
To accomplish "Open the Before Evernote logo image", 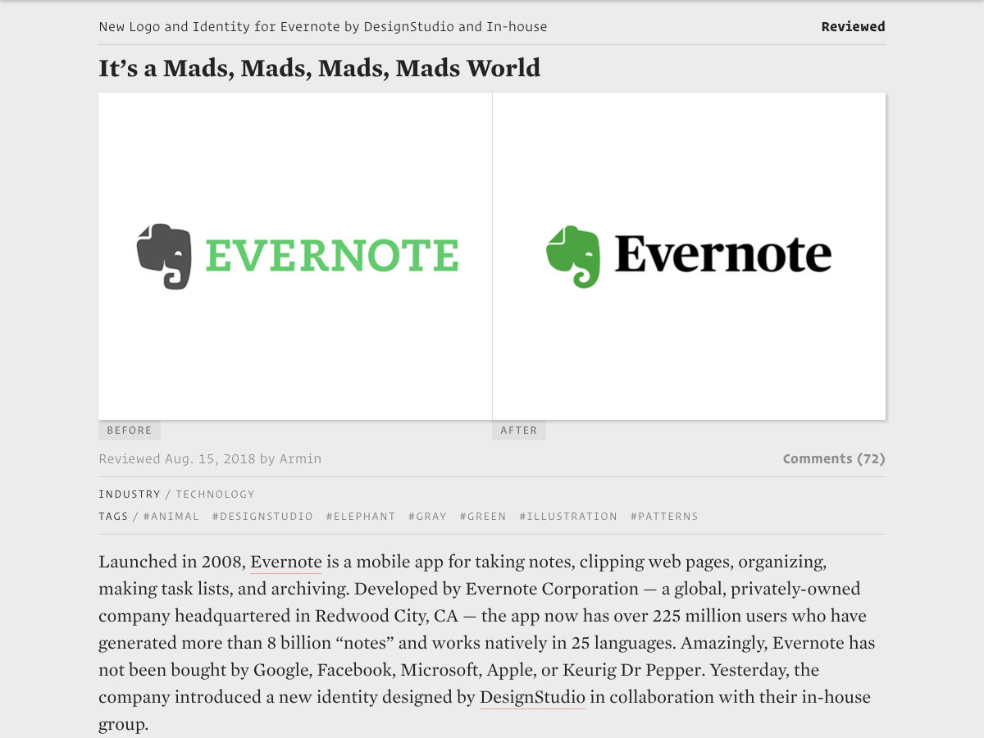I will (295, 256).
